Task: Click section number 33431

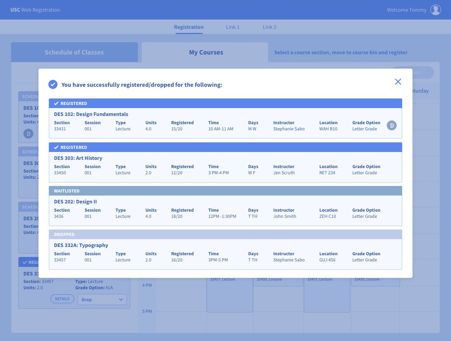Action: point(60,129)
